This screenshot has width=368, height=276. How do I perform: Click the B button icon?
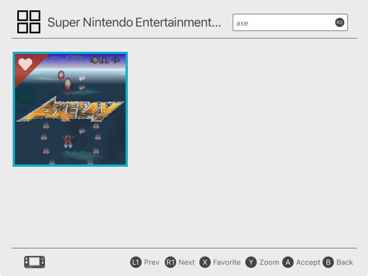328,262
